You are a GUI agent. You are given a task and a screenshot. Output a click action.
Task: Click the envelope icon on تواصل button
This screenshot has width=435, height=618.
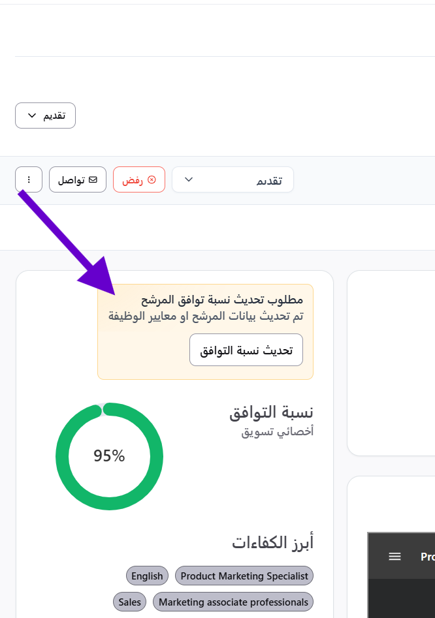pyautogui.click(x=93, y=179)
